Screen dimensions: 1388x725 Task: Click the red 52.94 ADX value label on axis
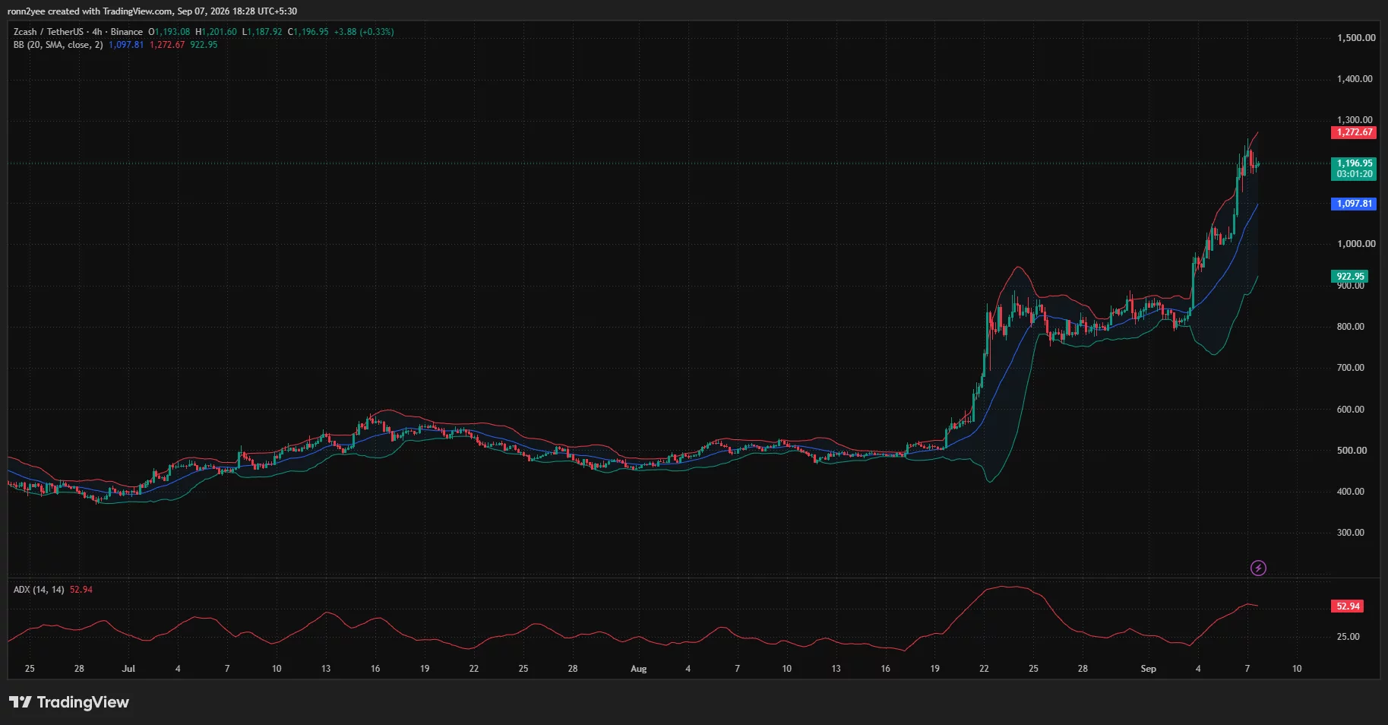coord(1348,606)
